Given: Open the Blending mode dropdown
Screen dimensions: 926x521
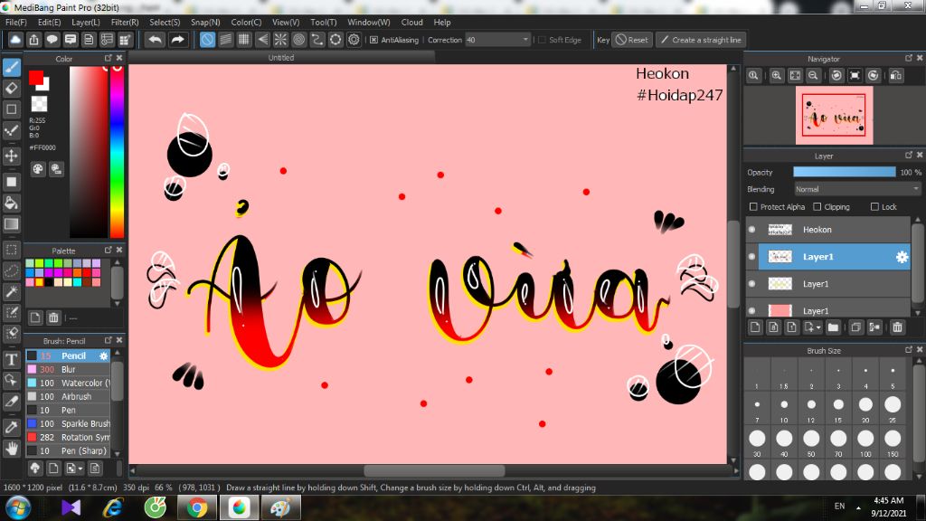Looking at the screenshot, I should pos(857,189).
